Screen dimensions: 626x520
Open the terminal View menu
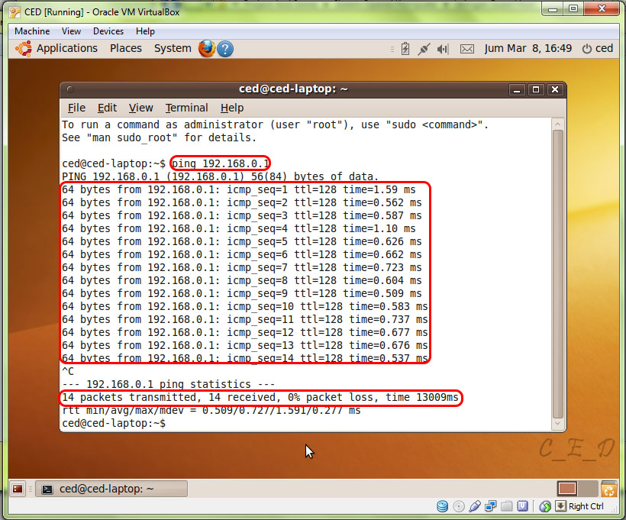click(x=140, y=108)
